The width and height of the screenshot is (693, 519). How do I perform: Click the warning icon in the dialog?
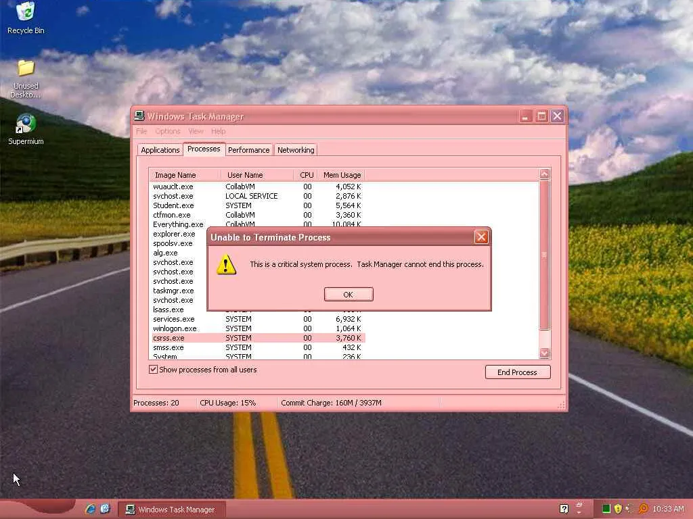click(226, 264)
